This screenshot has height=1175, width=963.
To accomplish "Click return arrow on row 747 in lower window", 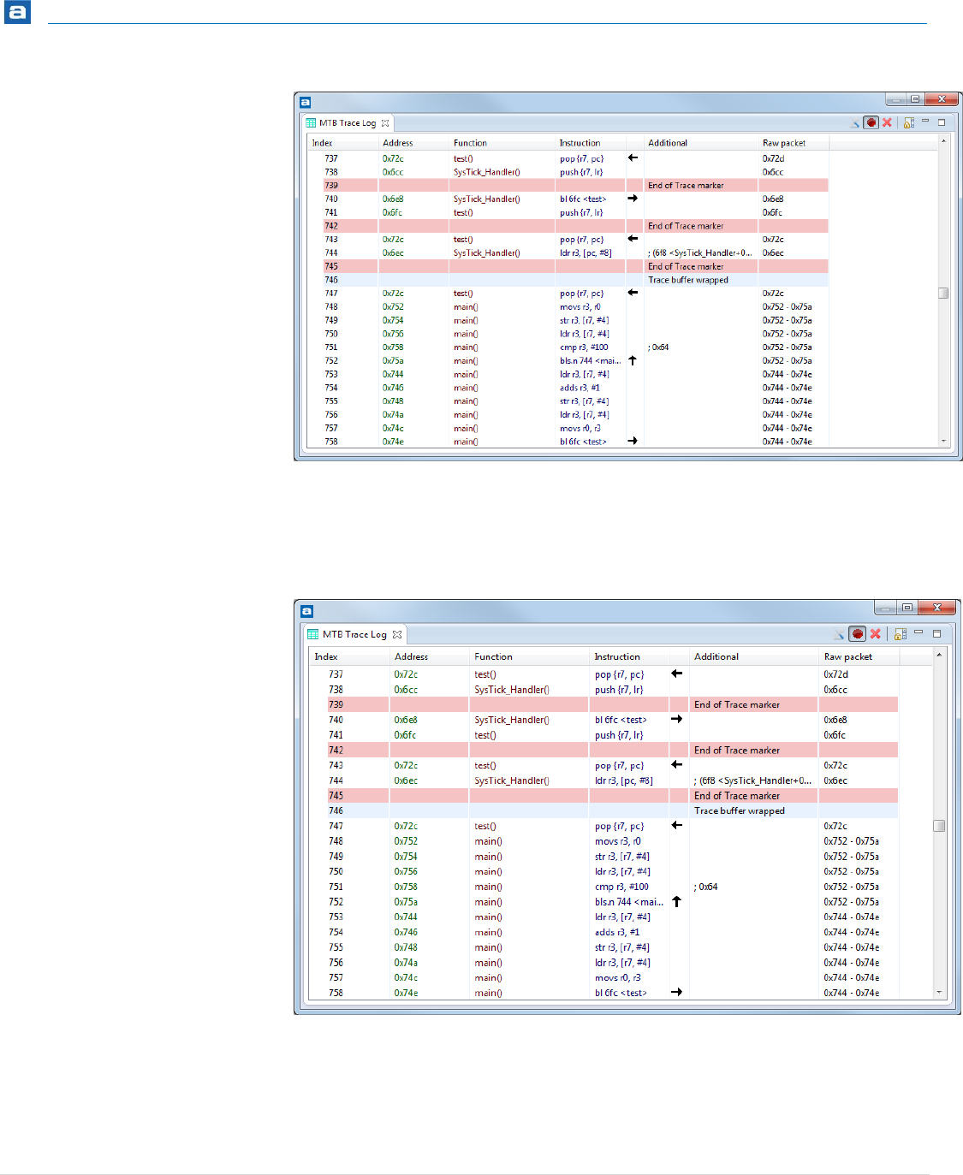I will pyautogui.click(x=676, y=825).
